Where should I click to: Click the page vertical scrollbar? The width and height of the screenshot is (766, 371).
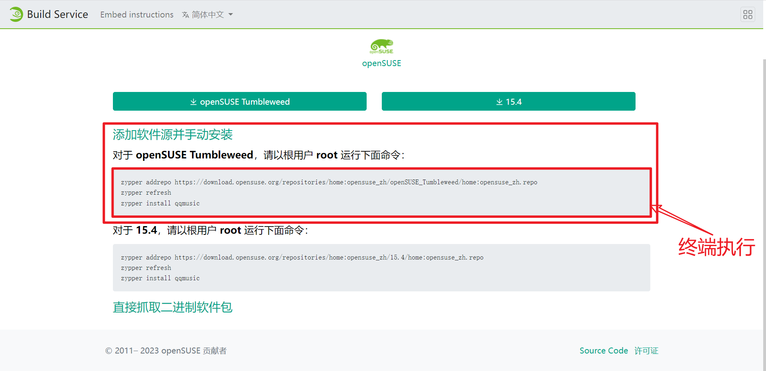[764, 215]
